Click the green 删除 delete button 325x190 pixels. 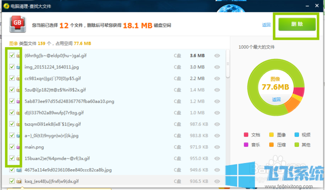(x=297, y=24)
